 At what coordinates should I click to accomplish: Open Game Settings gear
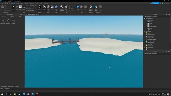(x=91, y=8)
